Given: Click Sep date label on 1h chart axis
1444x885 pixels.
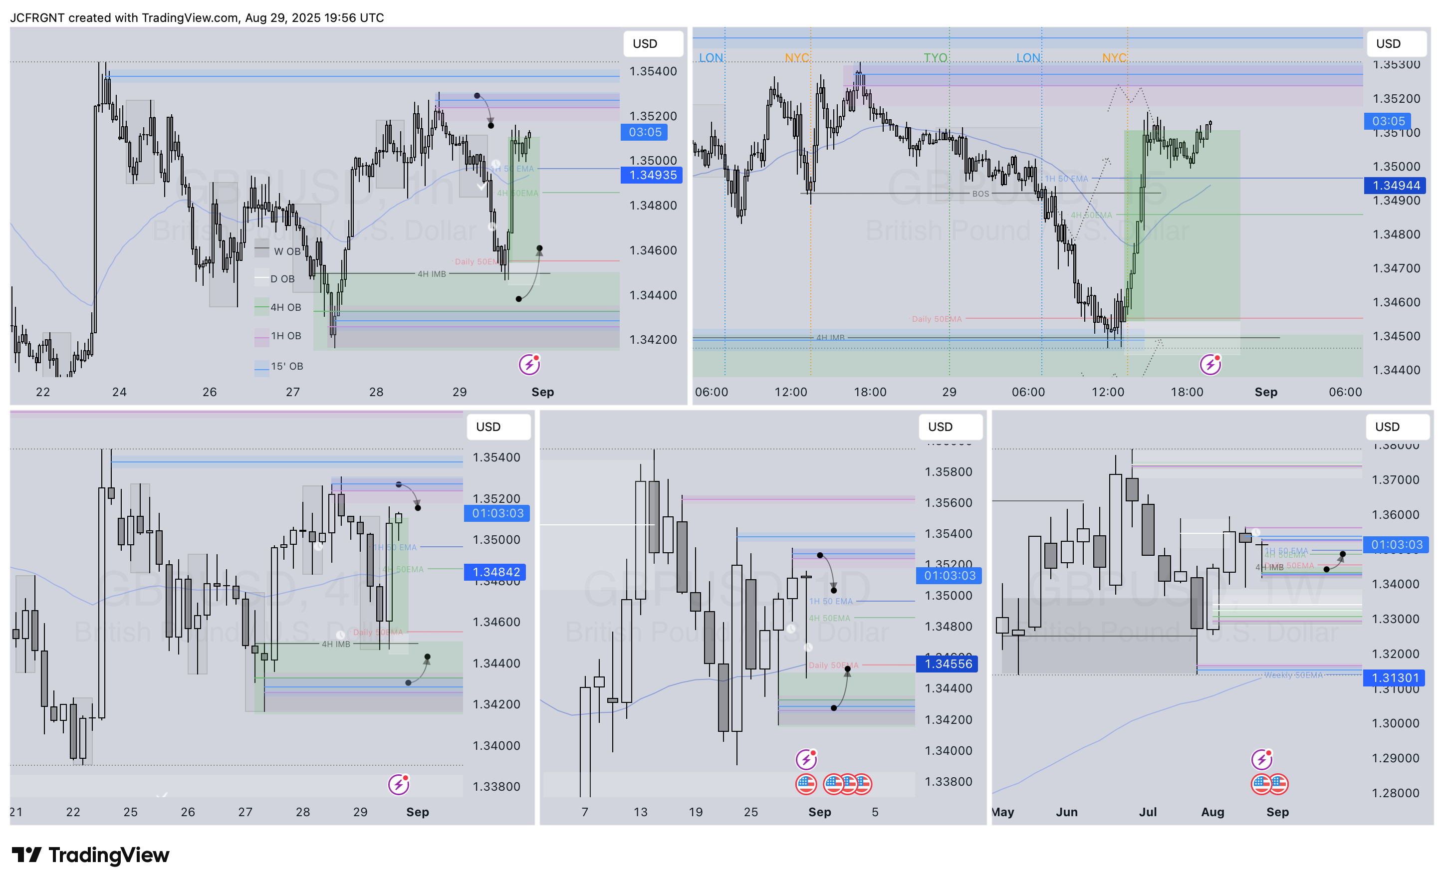Looking at the screenshot, I should (543, 392).
